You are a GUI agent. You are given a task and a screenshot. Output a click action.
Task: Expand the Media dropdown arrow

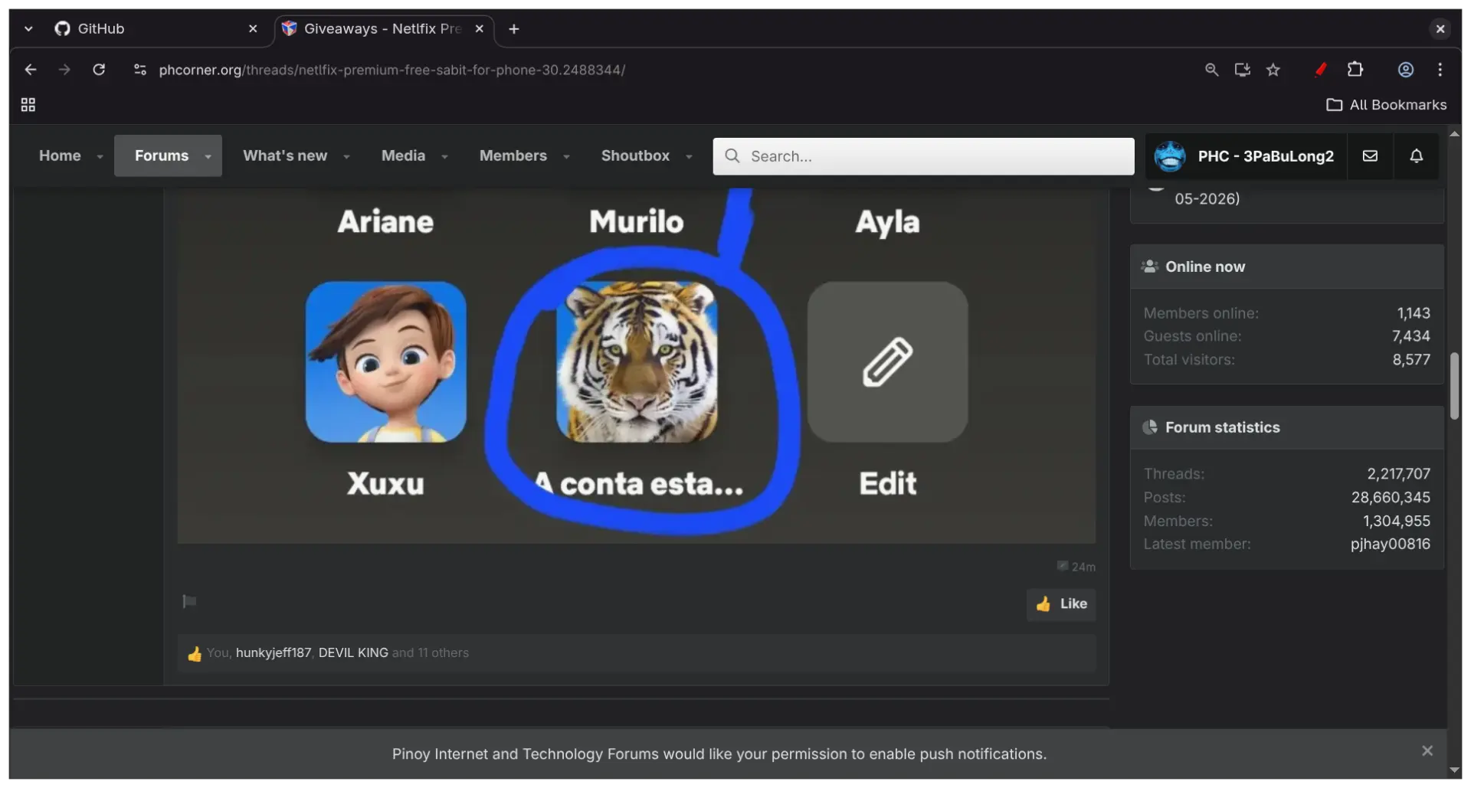coord(444,156)
